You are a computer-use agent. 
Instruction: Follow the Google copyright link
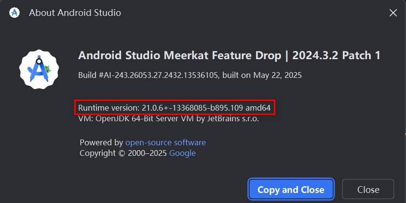(x=182, y=153)
